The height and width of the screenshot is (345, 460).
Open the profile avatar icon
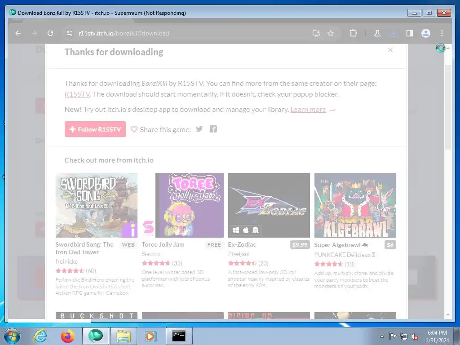coord(426,33)
